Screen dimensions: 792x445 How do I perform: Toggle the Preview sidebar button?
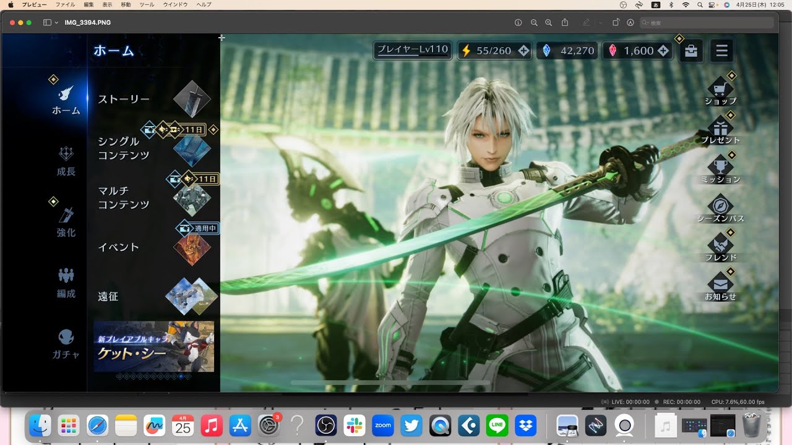[48, 23]
